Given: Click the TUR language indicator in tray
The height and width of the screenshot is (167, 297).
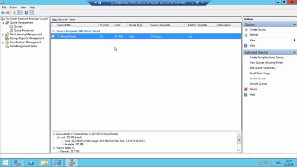Looking at the screenshot, I should [278, 163].
